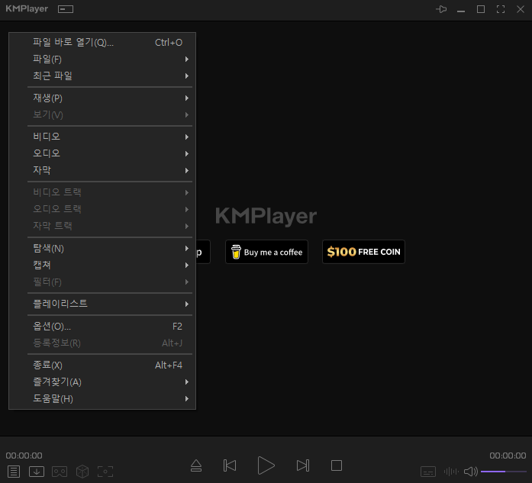Toggle VR mode goggles icon
This screenshot has width=532, height=483.
coord(60,471)
